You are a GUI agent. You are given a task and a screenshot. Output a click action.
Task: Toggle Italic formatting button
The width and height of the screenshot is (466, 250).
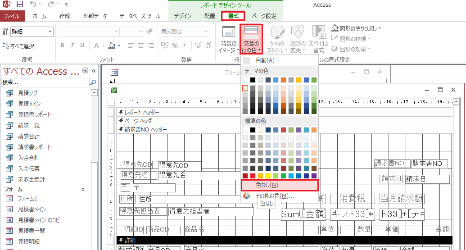tap(72, 45)
